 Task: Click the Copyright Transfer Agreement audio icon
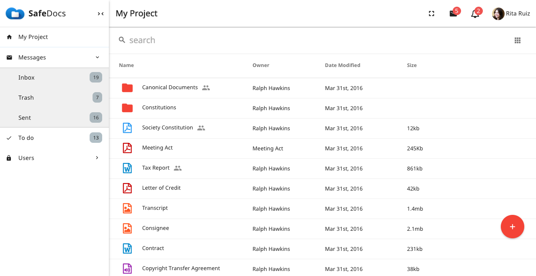click(127, 269)
